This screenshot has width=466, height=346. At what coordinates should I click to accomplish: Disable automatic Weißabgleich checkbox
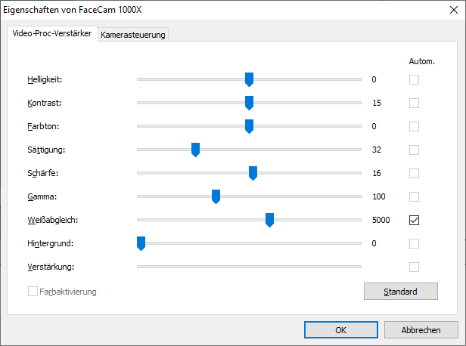point(414,220)
